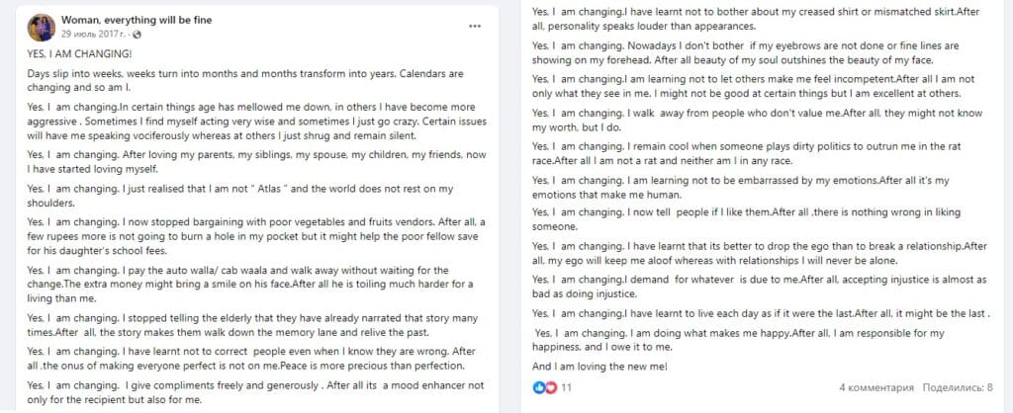Click the paragraph about the creased shirt
1013x413 pixels.
coord(748,19)
